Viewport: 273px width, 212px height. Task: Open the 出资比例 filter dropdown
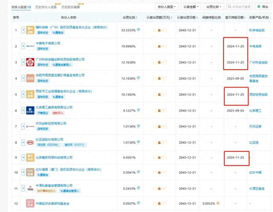coord(214,7)
